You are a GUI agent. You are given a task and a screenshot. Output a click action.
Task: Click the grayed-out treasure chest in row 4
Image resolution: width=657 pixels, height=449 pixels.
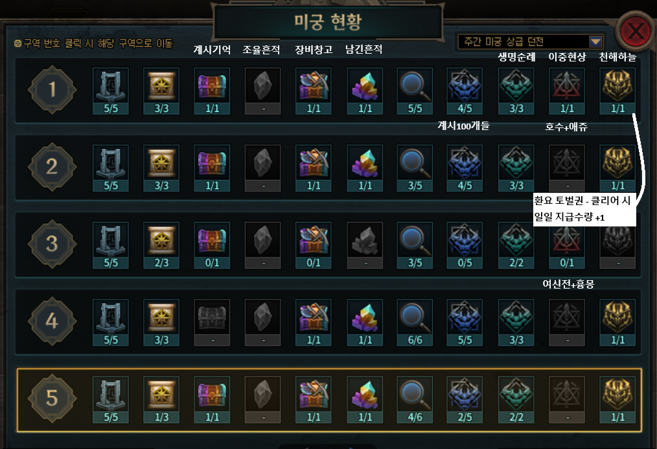coord(212,322)
